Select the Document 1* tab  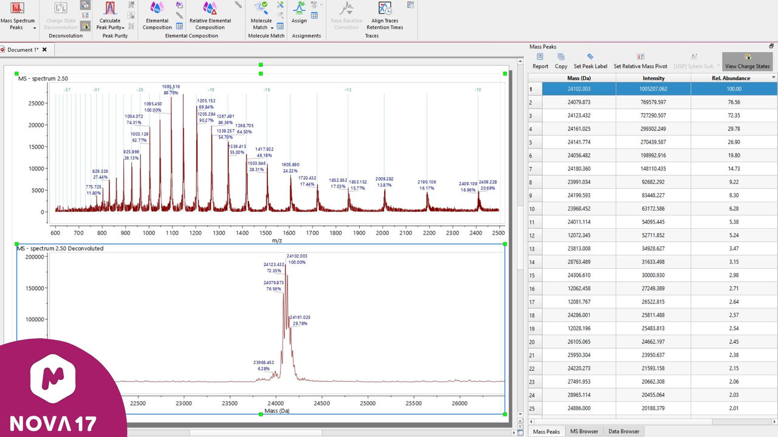click(23, 50)
